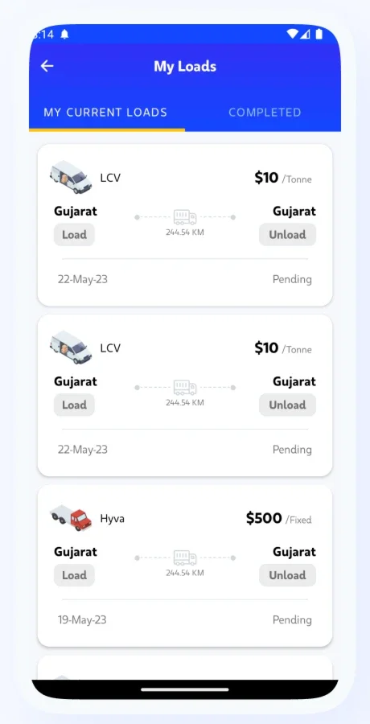
Task: Select the My Current Loads tab
Action: [105, 112]
